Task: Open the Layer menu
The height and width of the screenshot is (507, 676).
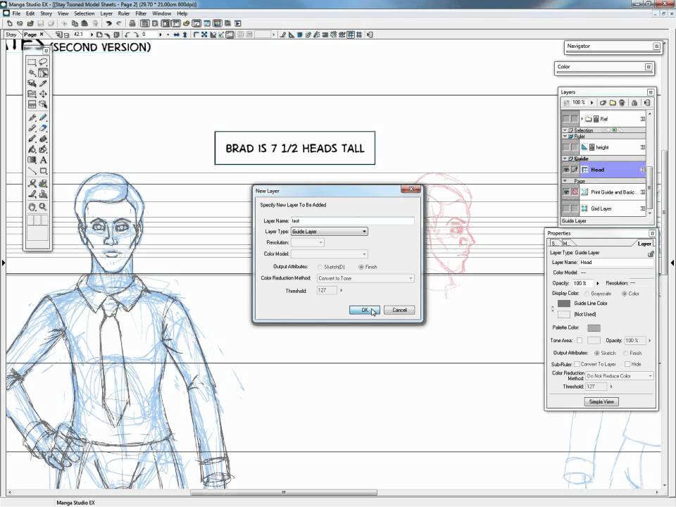Action: pos(106,13)
